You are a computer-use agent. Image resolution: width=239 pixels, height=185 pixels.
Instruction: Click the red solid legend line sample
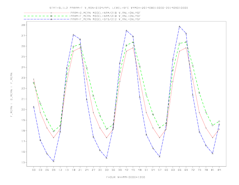pyautogui.click(x=47, y=13)
